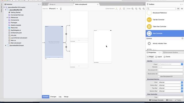
Task: Select the Table View Controller toolbox icon
Action: (x=149, y=27)
